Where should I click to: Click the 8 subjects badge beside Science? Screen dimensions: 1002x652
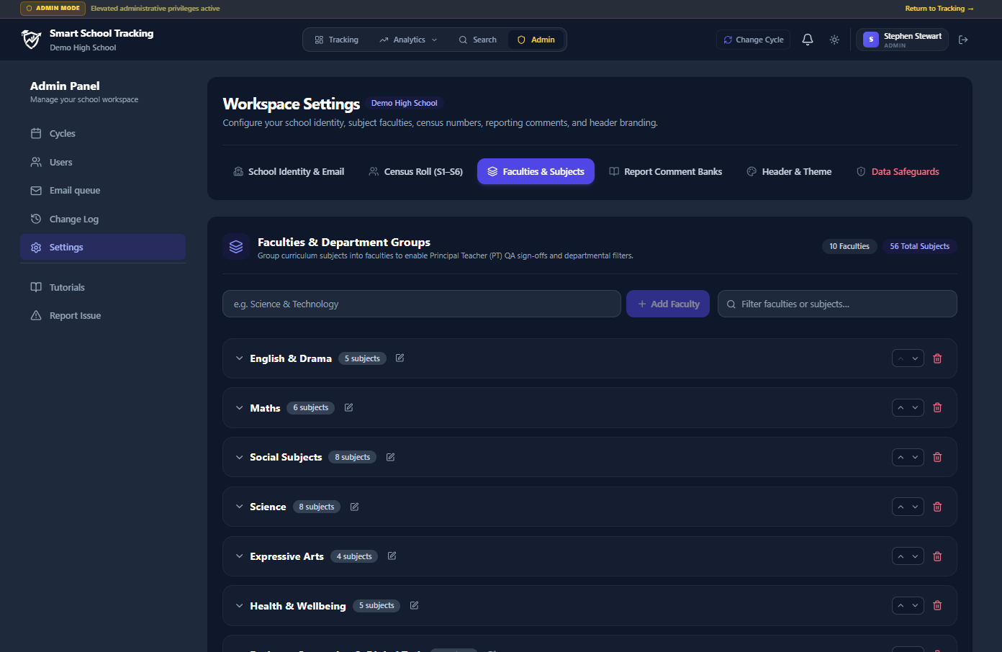[317, 507]
